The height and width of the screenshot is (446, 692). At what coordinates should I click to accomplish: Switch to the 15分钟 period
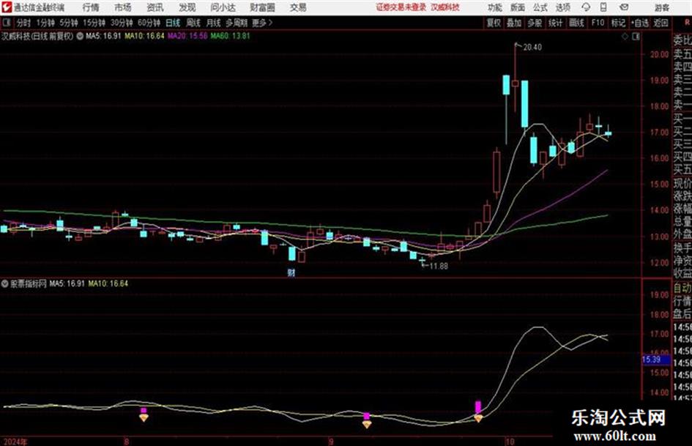click(x=94, y=23)
